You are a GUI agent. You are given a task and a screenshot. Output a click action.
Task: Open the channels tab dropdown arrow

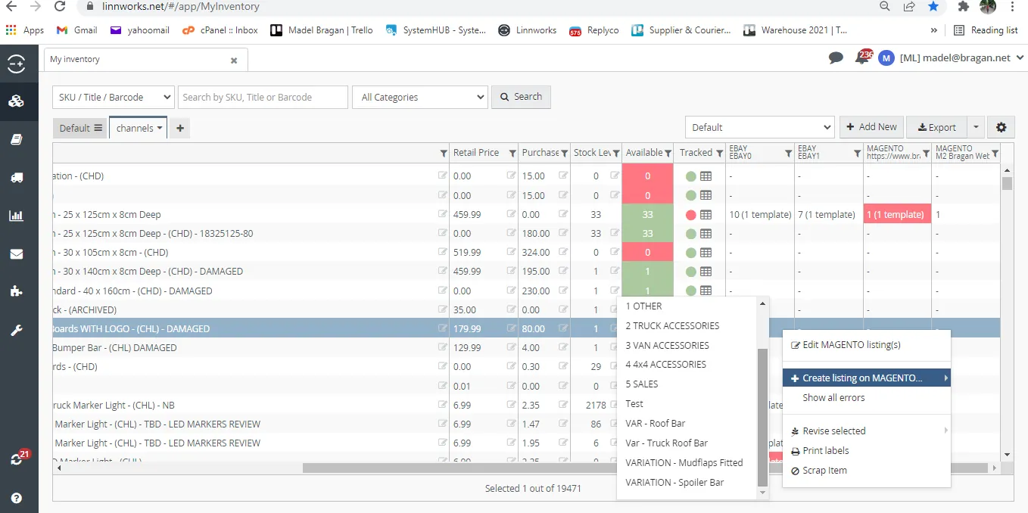coord(160,129)
